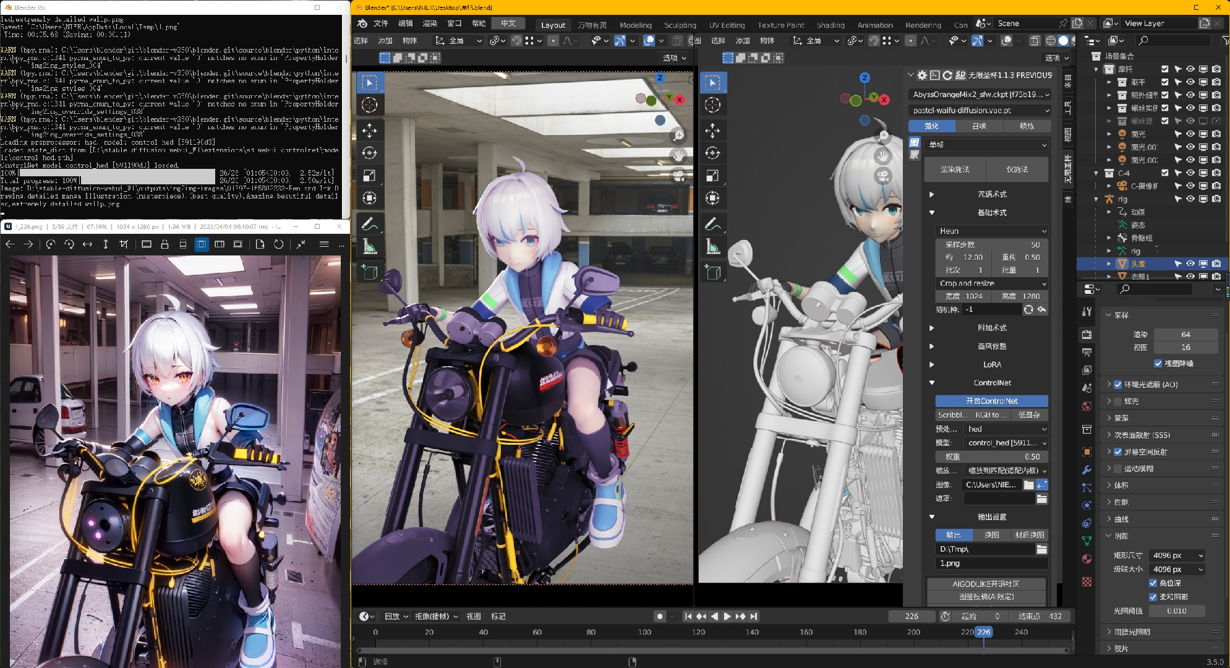1230x668 pixels.
Task: Click the 开启ControlNet button
Action: (x=991, y=401)
